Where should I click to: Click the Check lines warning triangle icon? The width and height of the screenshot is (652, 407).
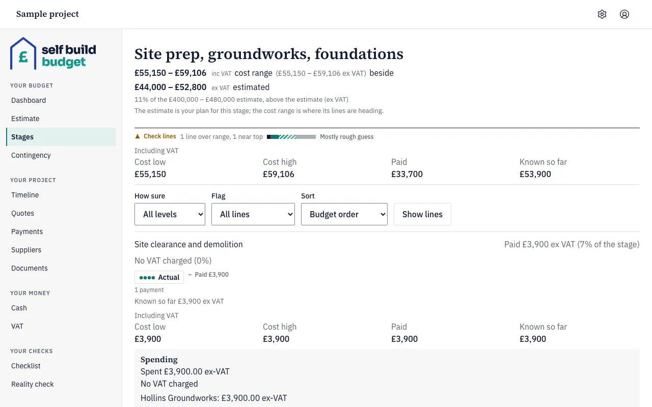pos(138,136)
